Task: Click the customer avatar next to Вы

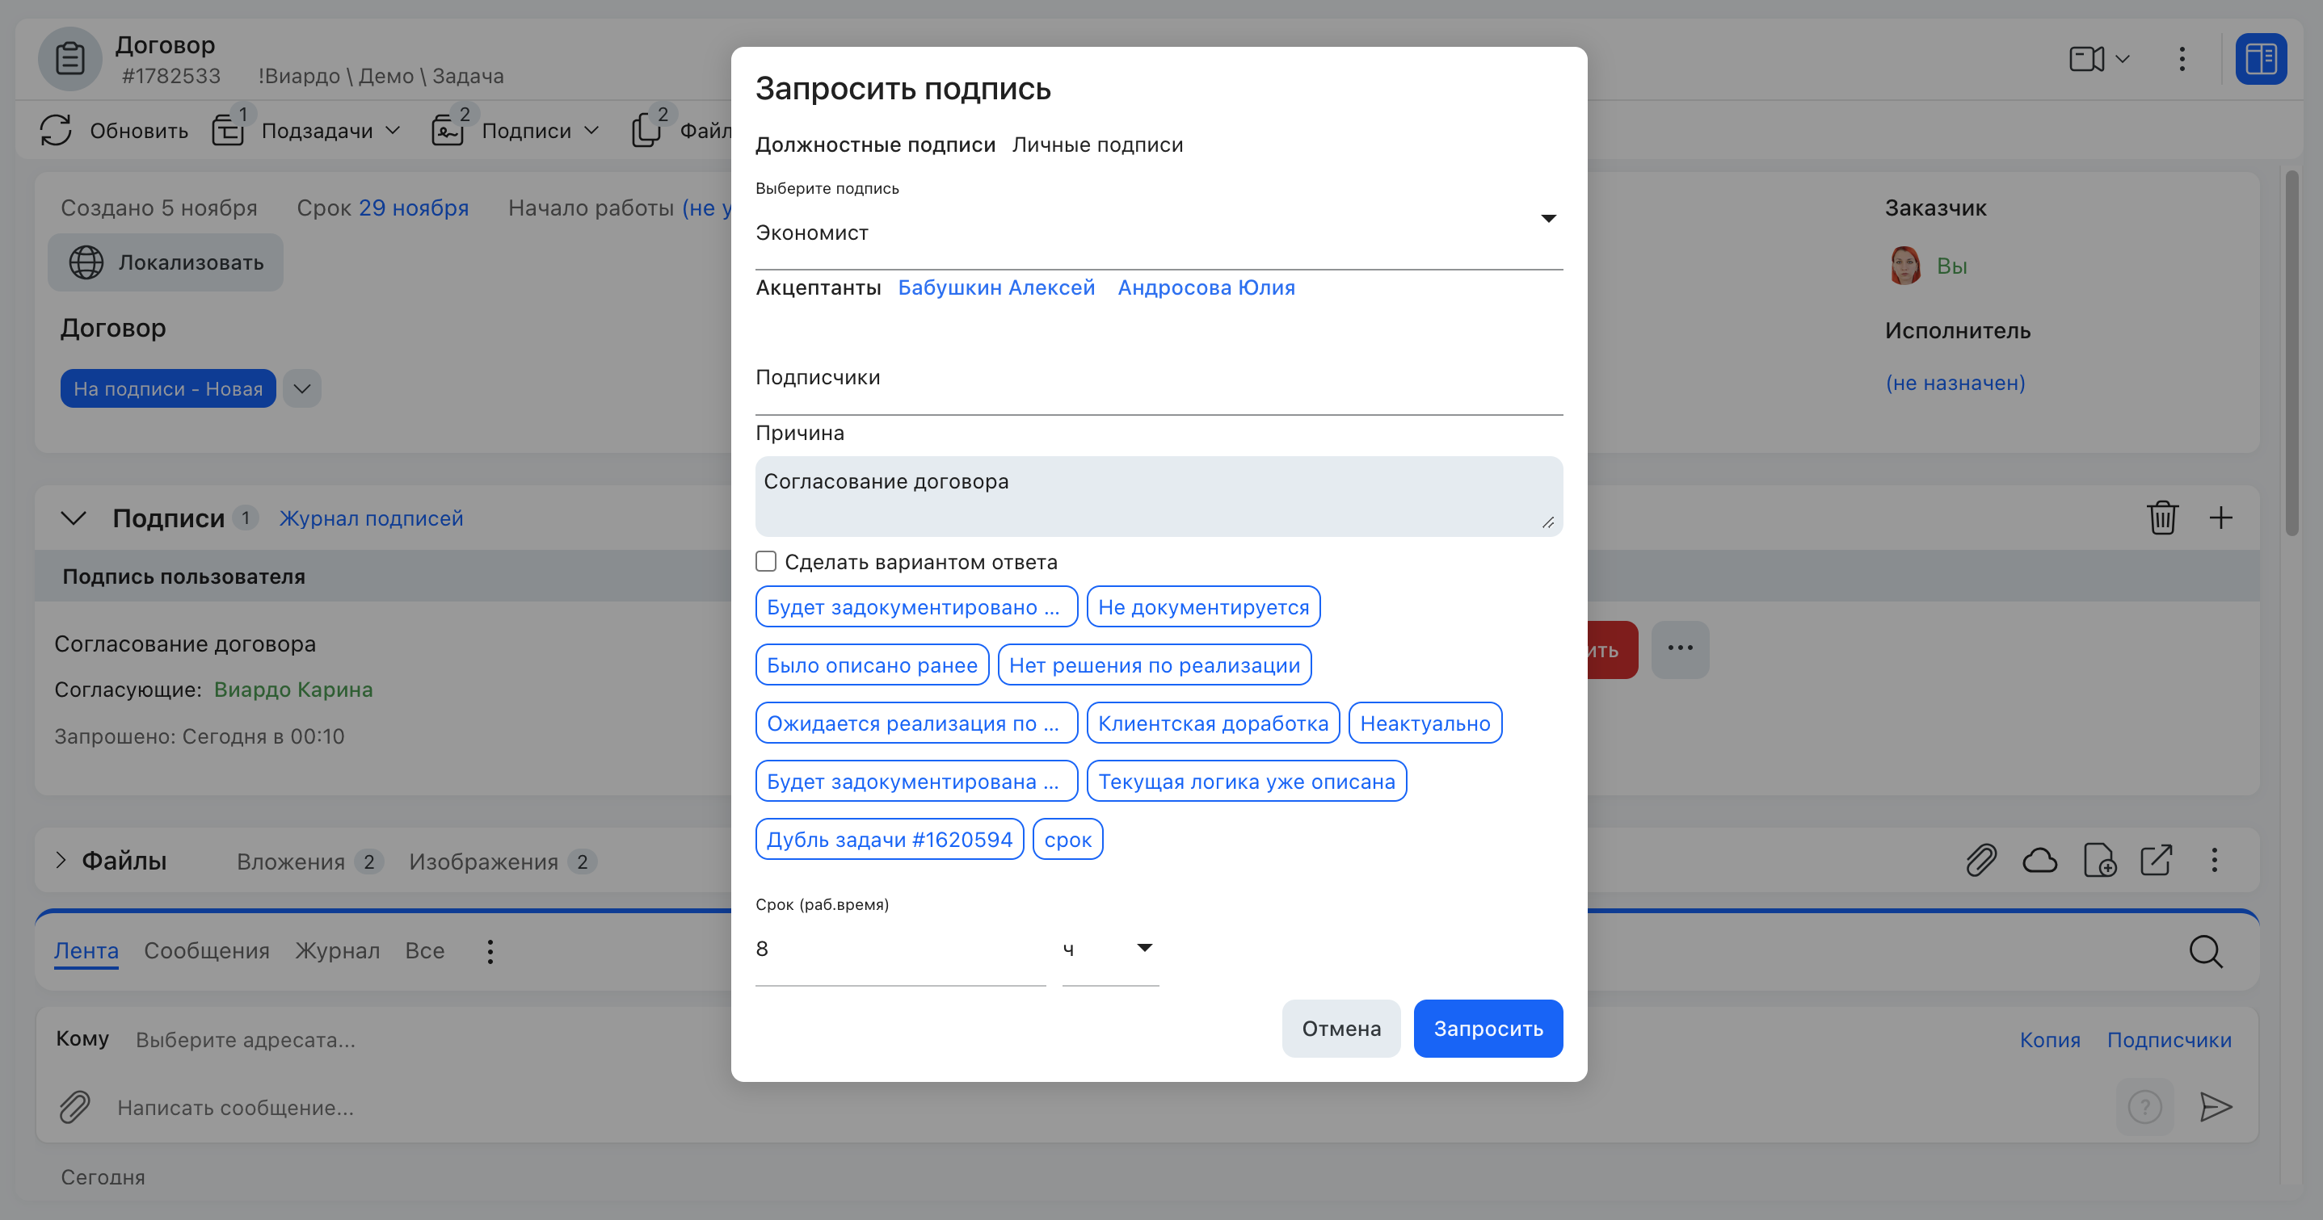Action: [x=1904, y=266]
